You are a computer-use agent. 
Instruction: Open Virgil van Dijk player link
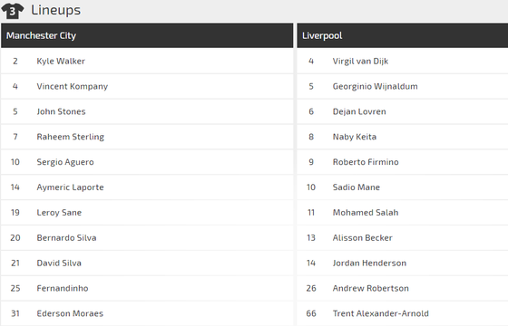(x=360, y=62)
